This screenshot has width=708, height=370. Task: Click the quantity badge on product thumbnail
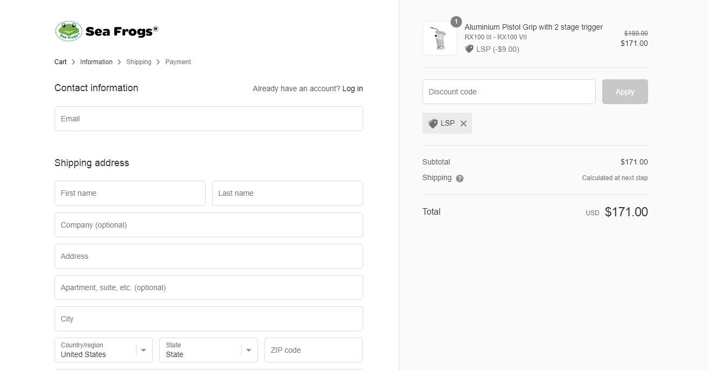456,22
